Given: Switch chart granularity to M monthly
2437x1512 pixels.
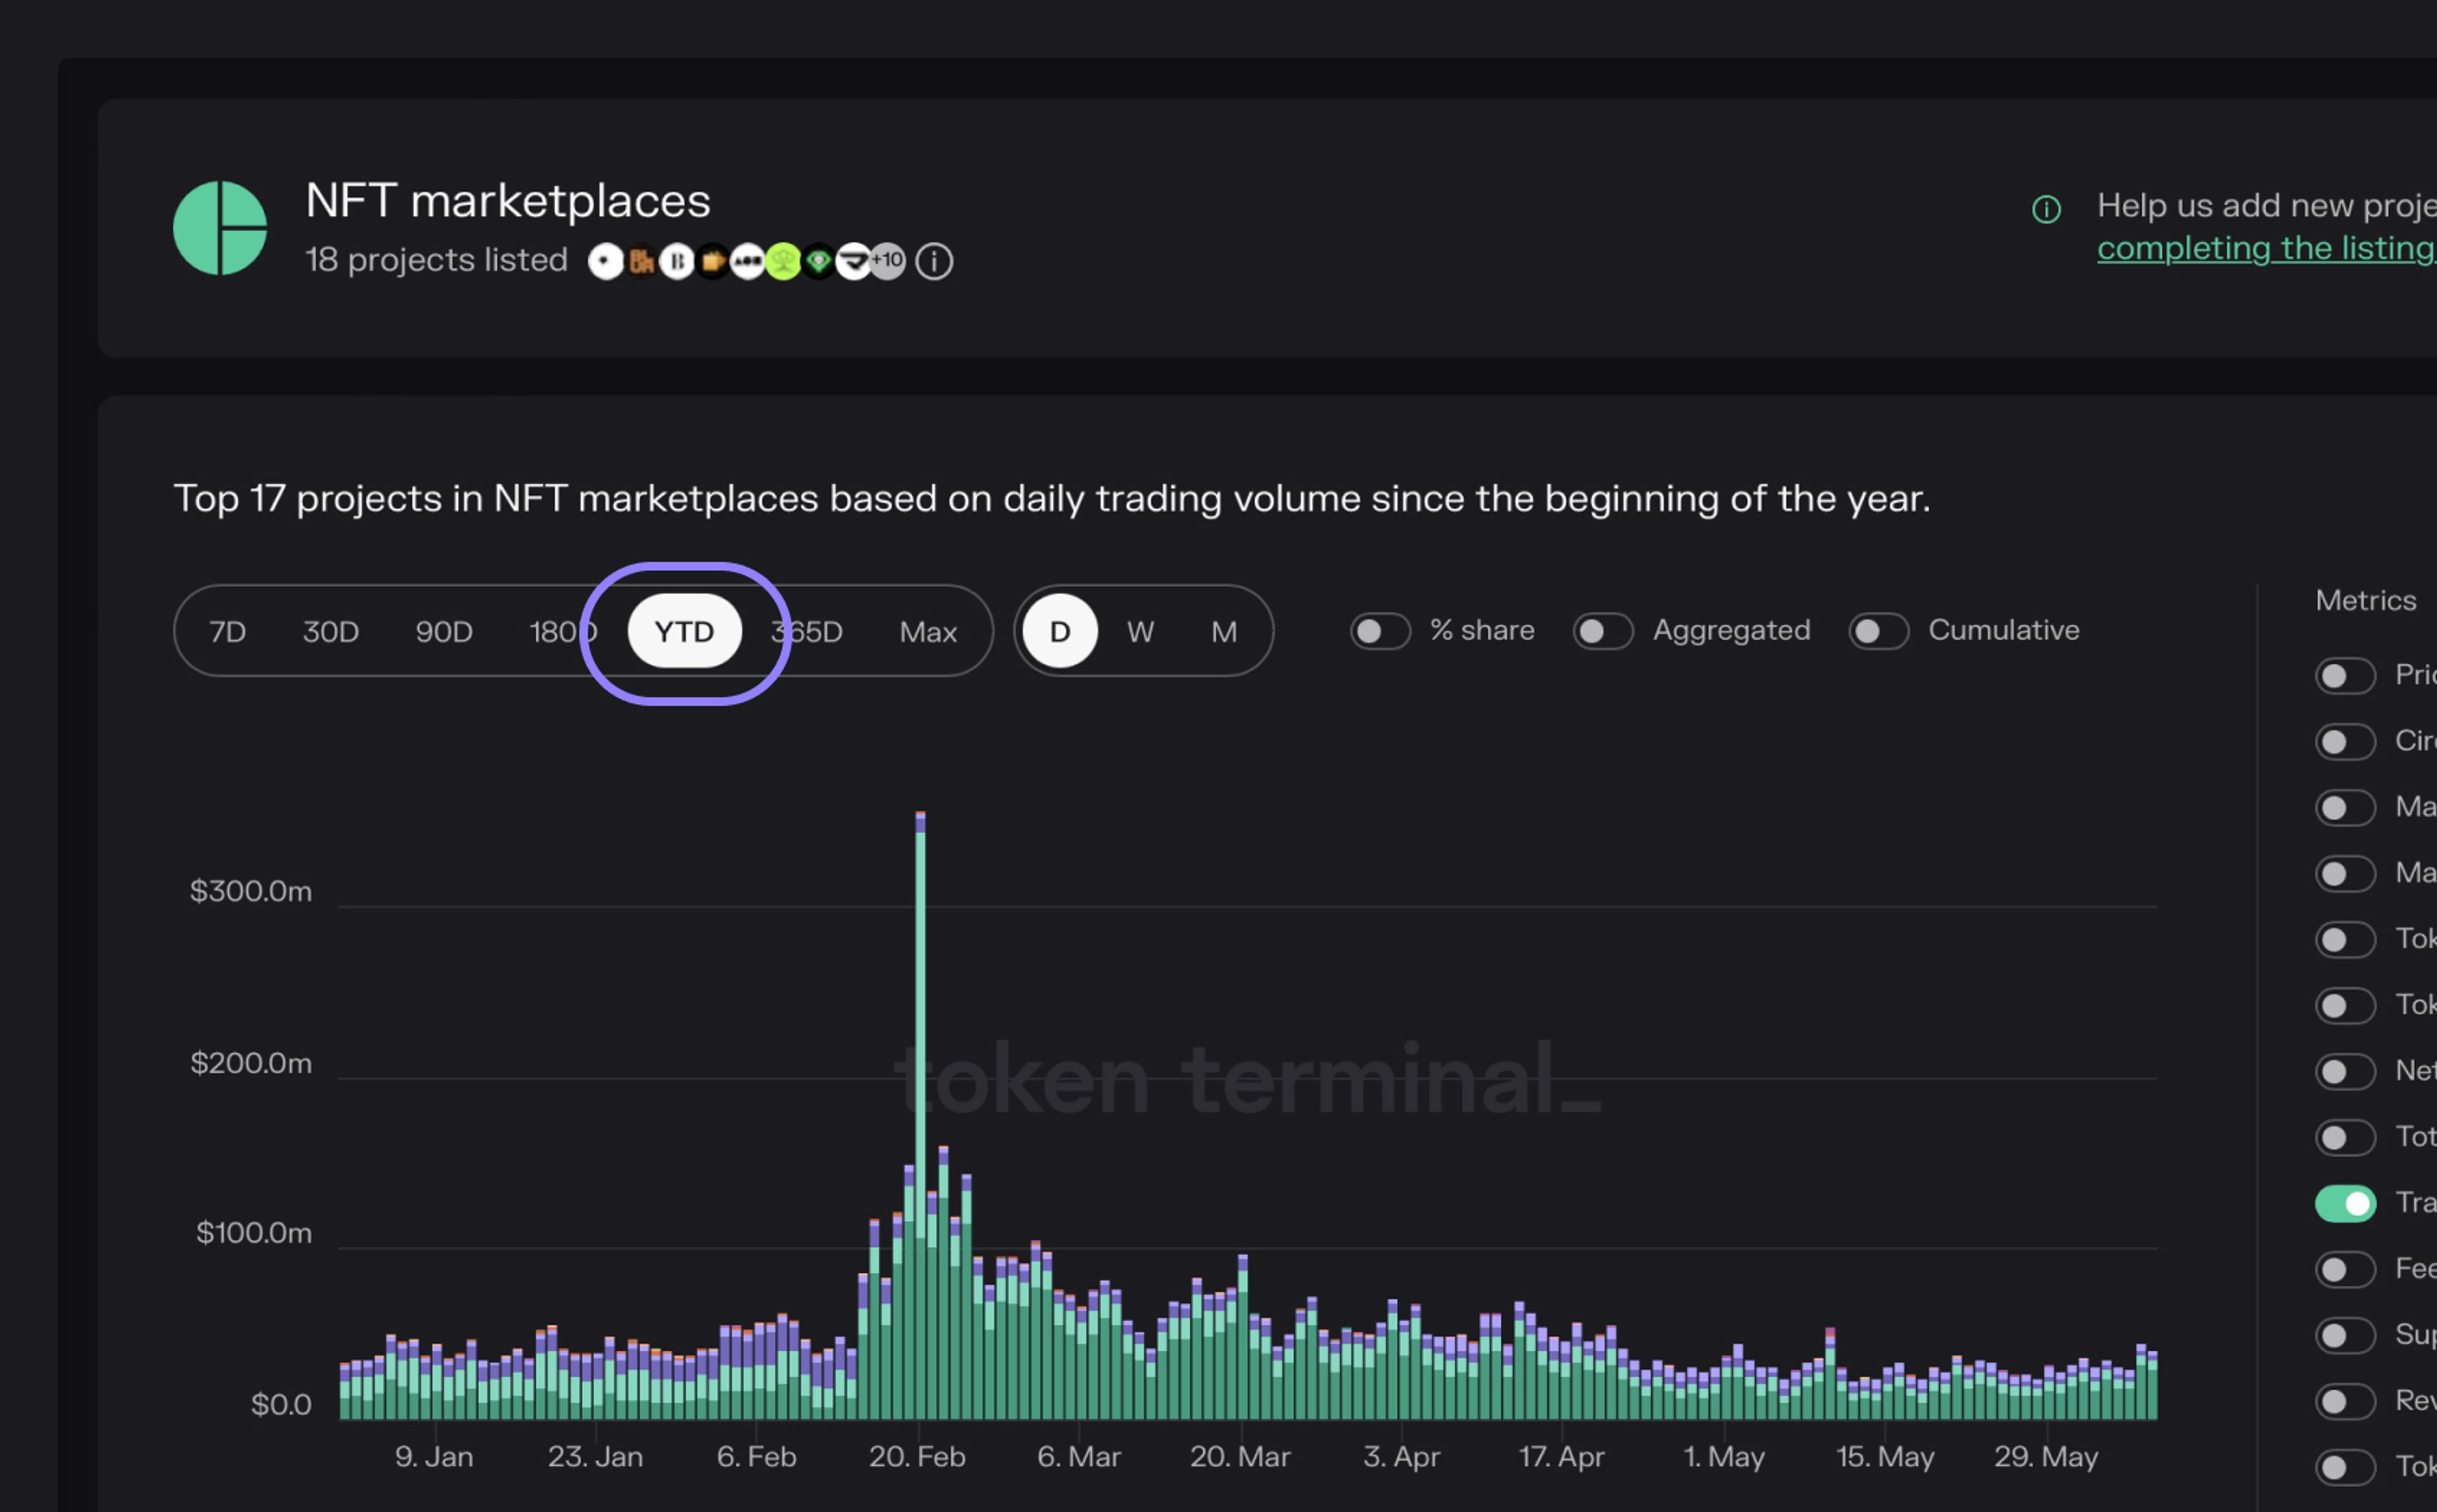Looking at the screenshot, I should pos(1224,632).
